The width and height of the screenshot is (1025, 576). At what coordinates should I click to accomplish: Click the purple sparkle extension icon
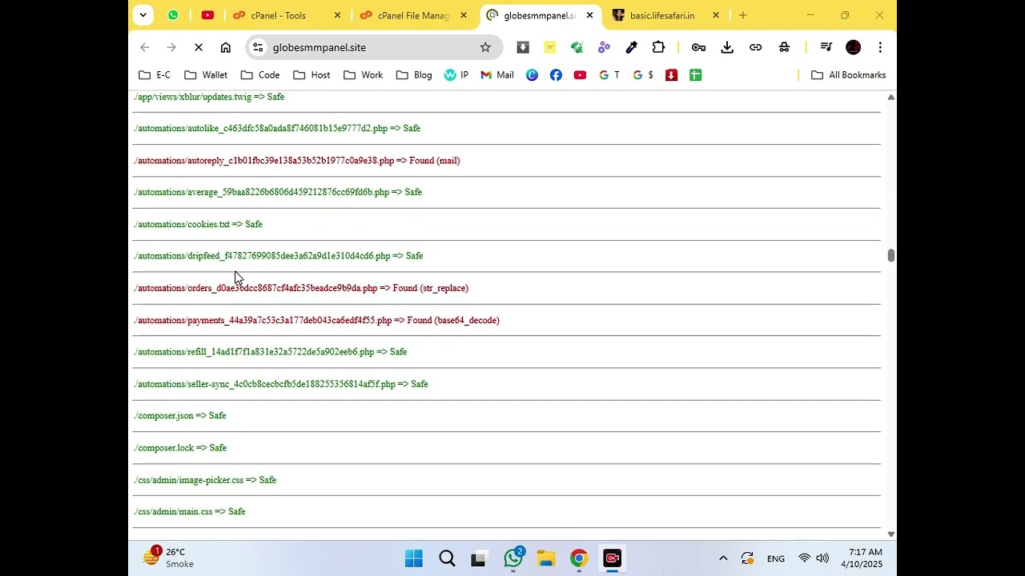pos(604,47)
